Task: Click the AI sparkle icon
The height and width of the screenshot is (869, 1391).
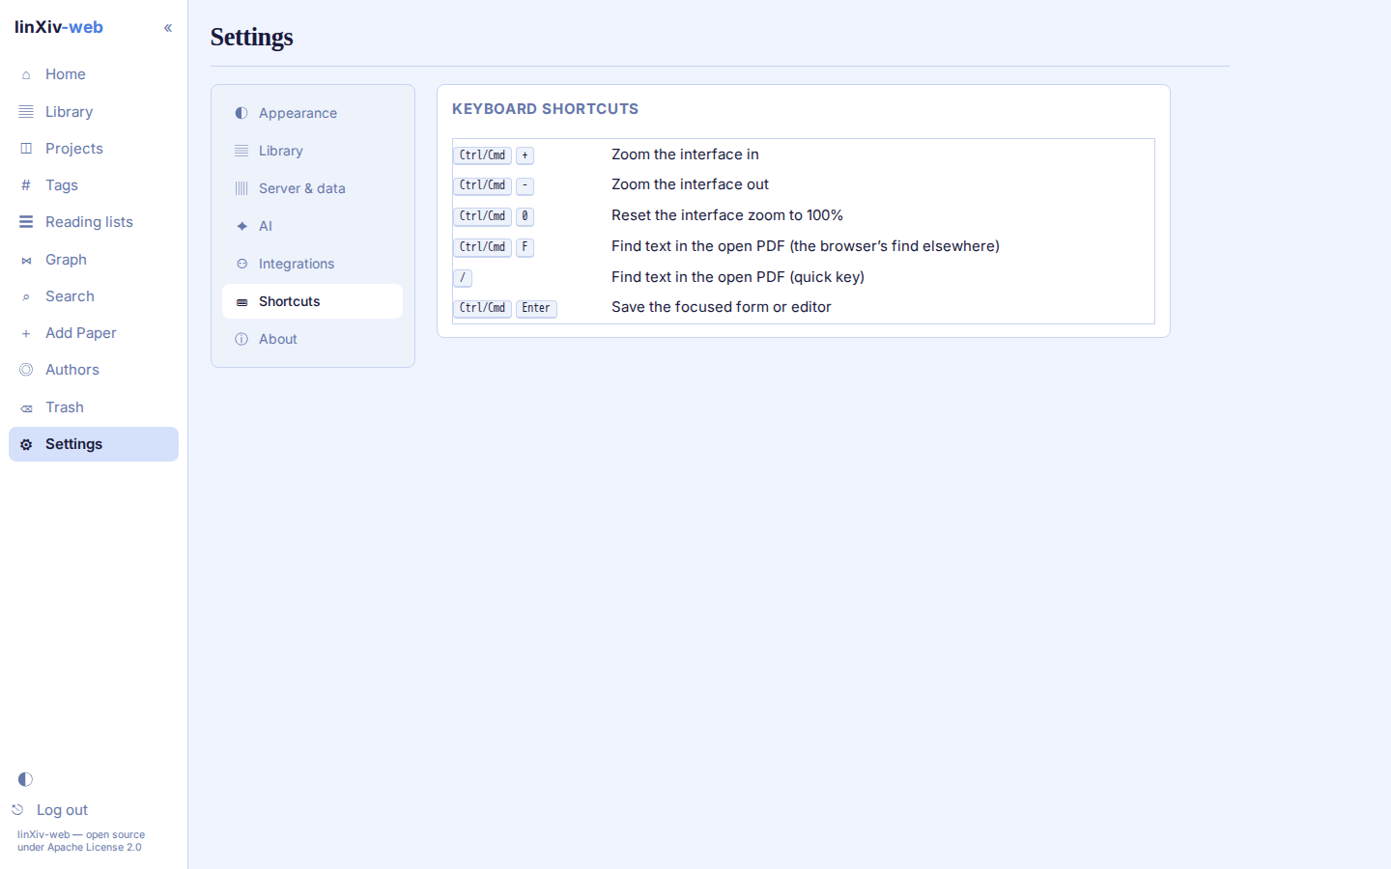Action: 241,226
